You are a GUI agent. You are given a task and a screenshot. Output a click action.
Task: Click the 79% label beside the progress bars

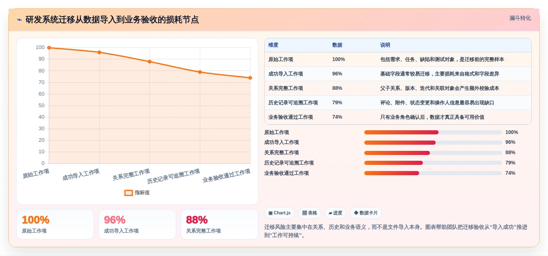coord(510,163)
